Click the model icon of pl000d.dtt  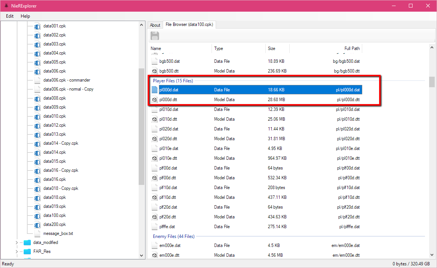(x=155, y=100)
